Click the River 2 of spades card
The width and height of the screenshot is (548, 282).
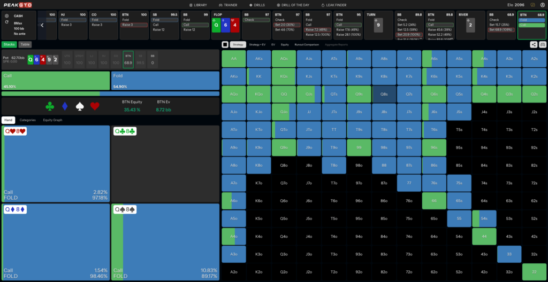point(470,25)
